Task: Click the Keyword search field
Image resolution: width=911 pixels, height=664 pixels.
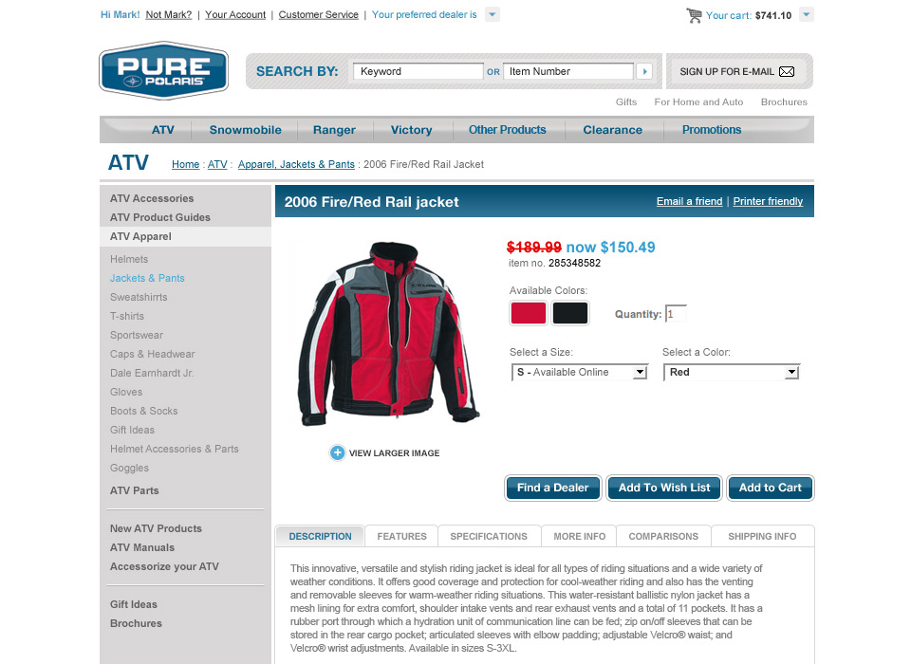Action: (x=418, y=71)
